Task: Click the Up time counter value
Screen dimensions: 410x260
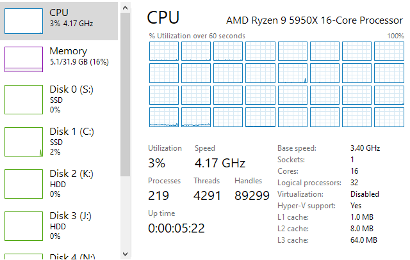Action: coord(176,227)
